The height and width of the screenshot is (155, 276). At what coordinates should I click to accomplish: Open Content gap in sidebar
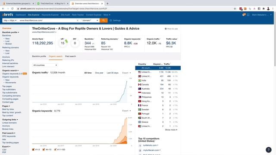click(x=8, y=102)
